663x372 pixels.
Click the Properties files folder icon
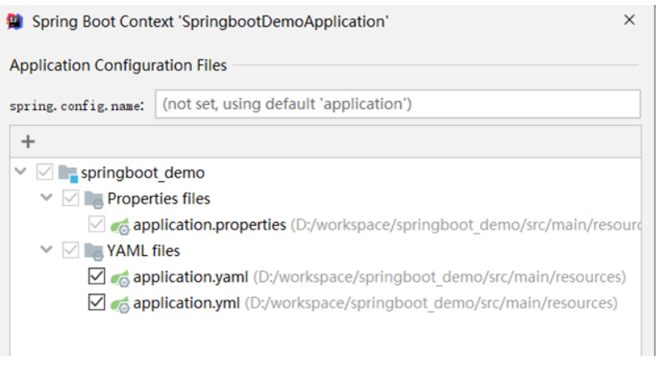[94, 199]
